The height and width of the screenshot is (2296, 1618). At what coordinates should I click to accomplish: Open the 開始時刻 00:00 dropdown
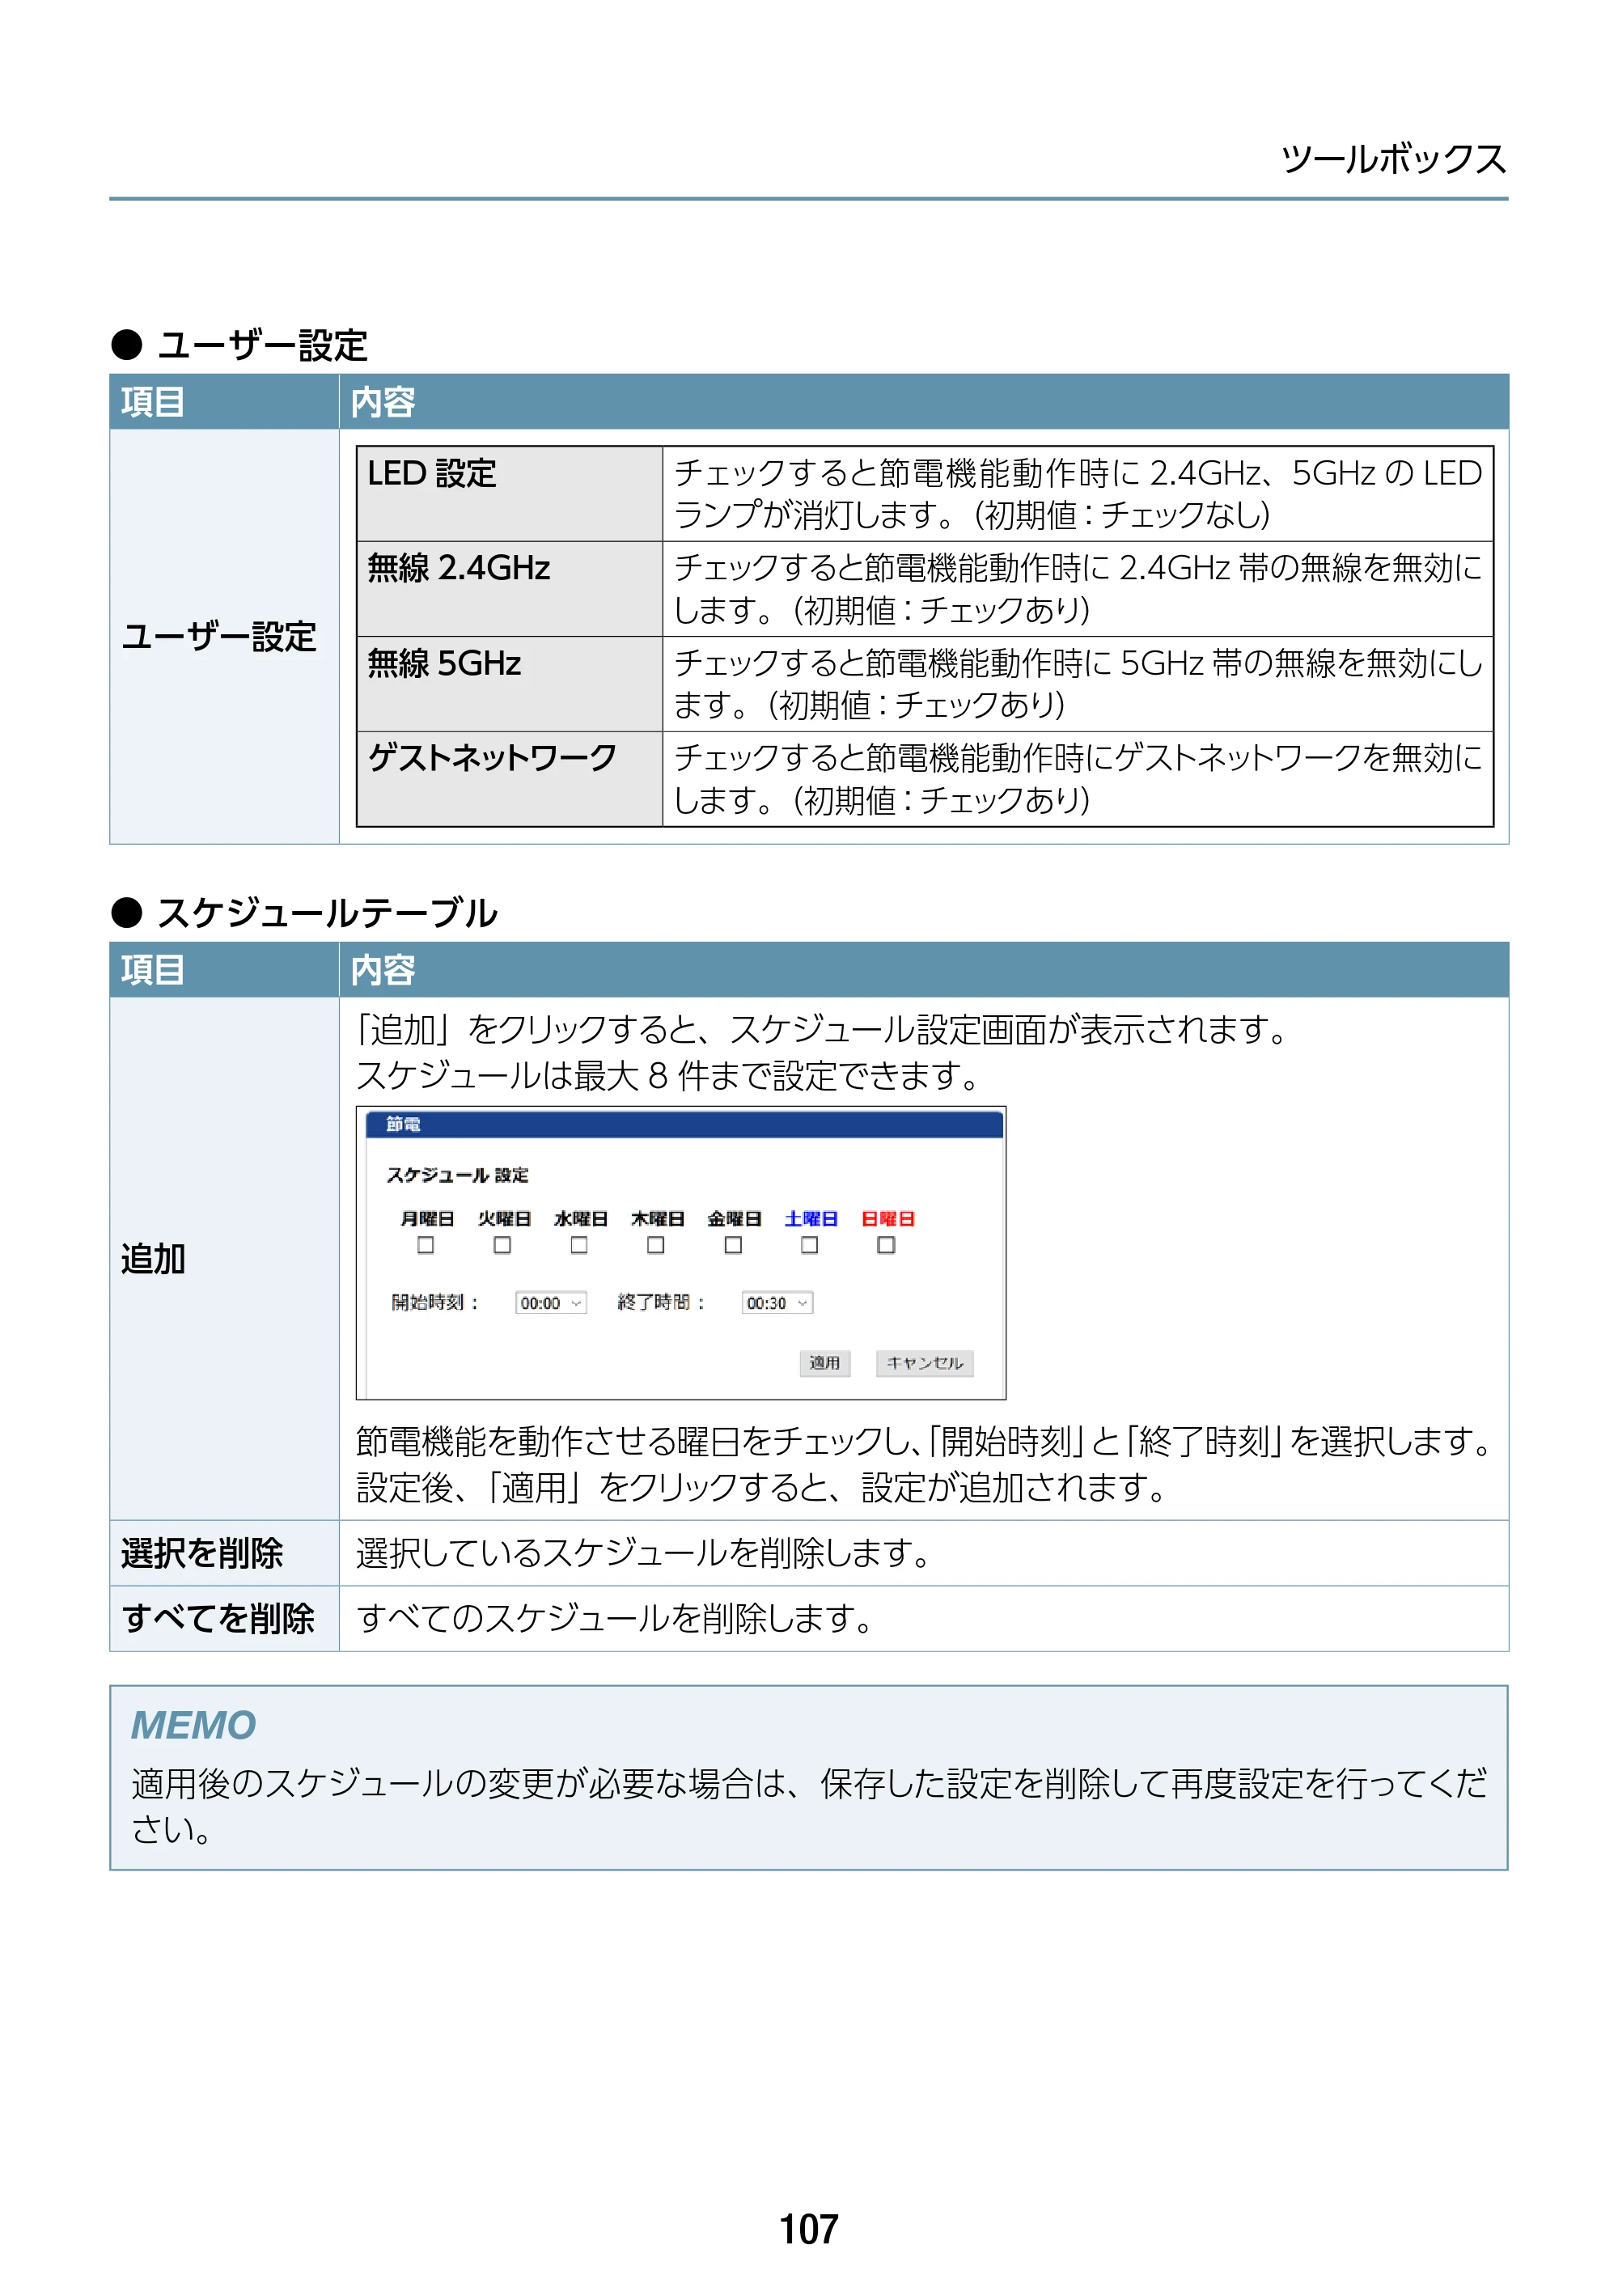coord(551,1303)
